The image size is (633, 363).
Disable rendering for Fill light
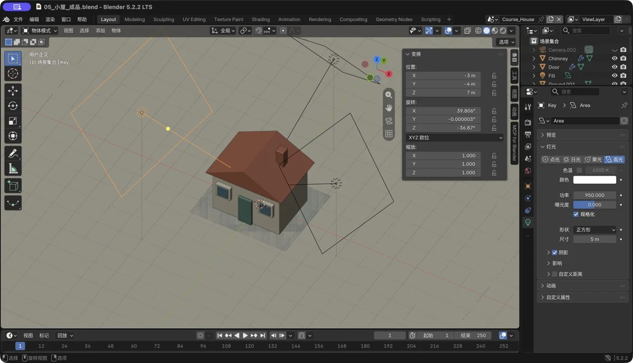pyautogui.click(x=624, y=75)
